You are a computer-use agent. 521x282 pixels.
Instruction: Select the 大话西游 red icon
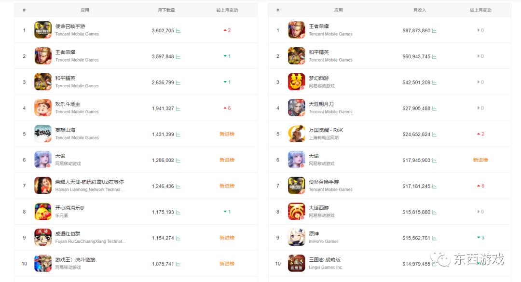296,211
